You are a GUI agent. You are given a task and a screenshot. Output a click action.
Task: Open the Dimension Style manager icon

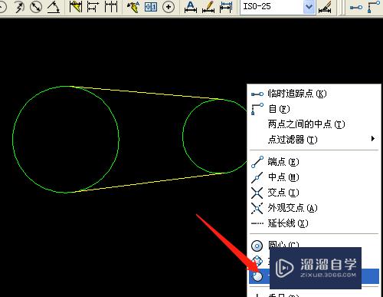pyautogui.click(x=325, y=7)
